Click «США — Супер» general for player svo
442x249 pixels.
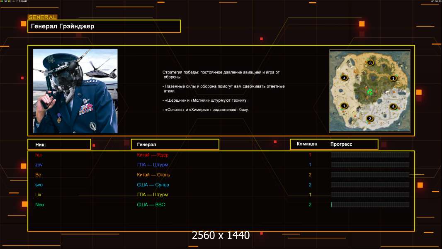(153, 185)
